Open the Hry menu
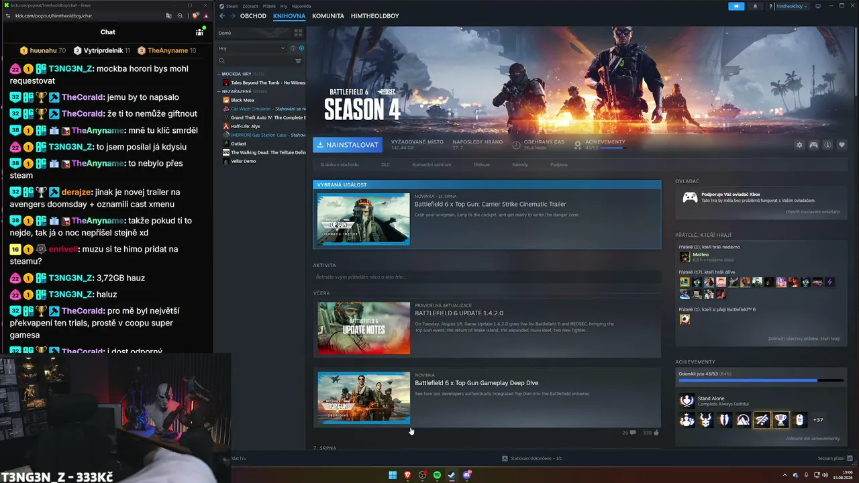The width and height of the screenshot is (859, 483). point(283,6)
